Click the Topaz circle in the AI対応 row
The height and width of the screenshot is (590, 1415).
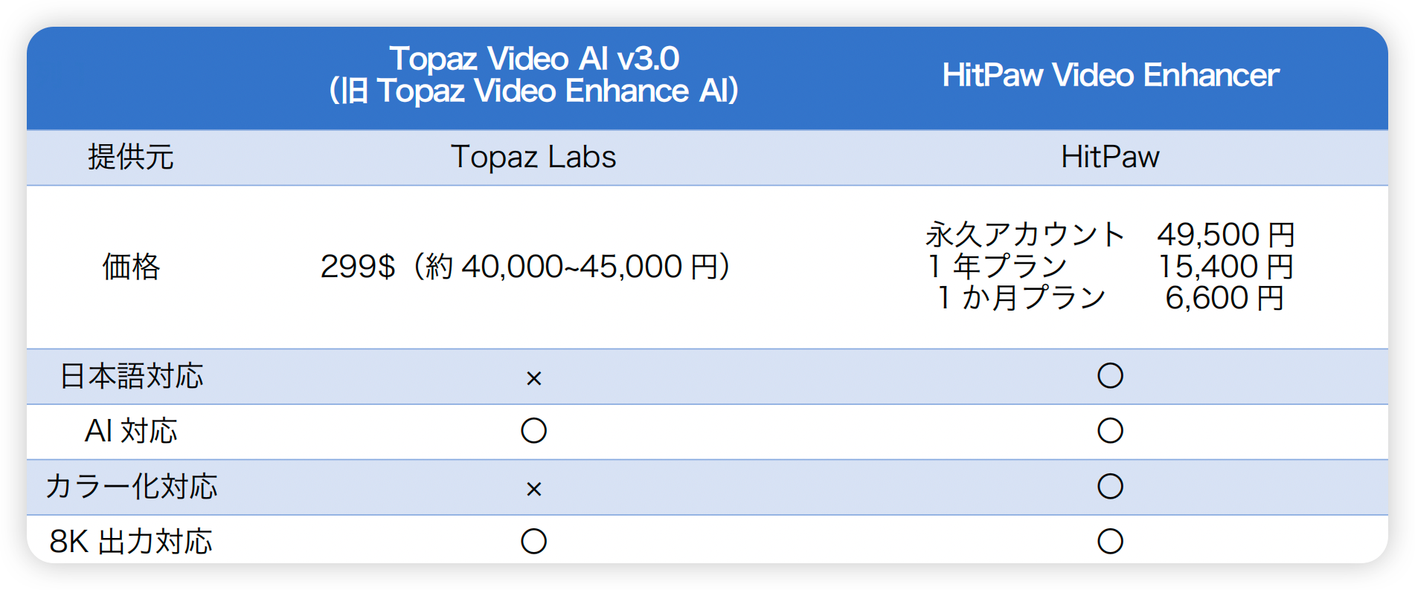coord(533,431)
